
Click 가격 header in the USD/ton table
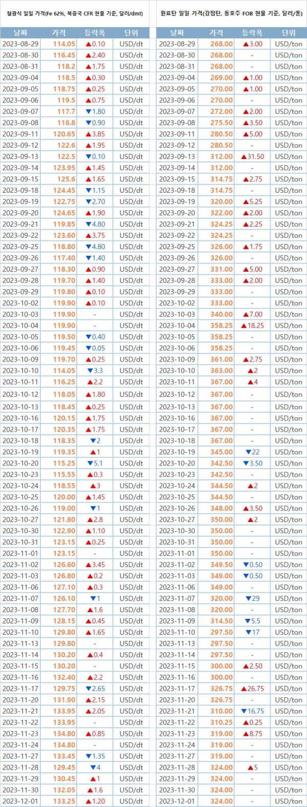[x=216, y=33]
